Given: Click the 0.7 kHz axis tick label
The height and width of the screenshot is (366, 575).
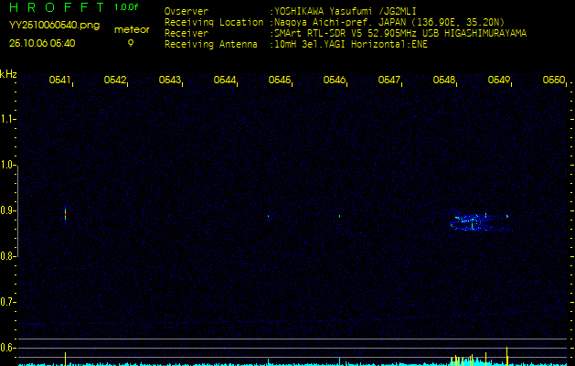Looking at the screenshot, I should pos(7,302).
